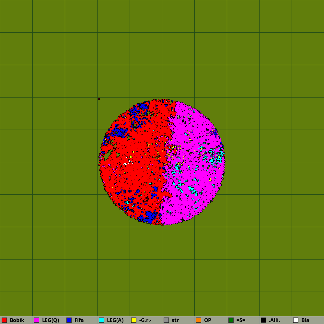Viewport: 324px width, 324px height.
Task: Click the orange OP legend swatch
Action: pyautogui.click(x=199, y=320)
